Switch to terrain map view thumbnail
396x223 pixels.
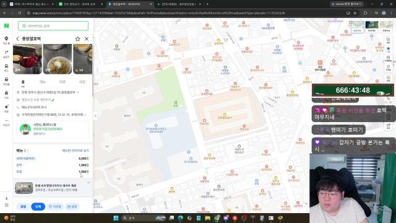pos(386,27)
